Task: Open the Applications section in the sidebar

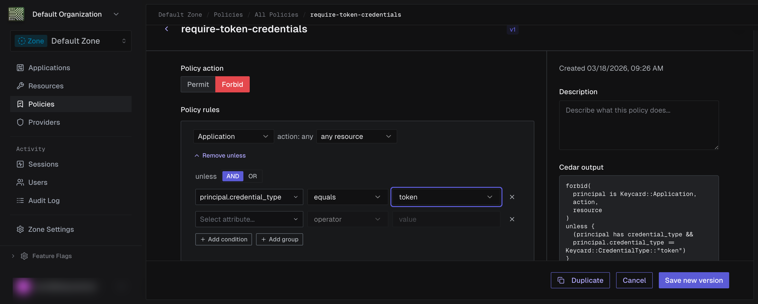Action: point(49,68)
